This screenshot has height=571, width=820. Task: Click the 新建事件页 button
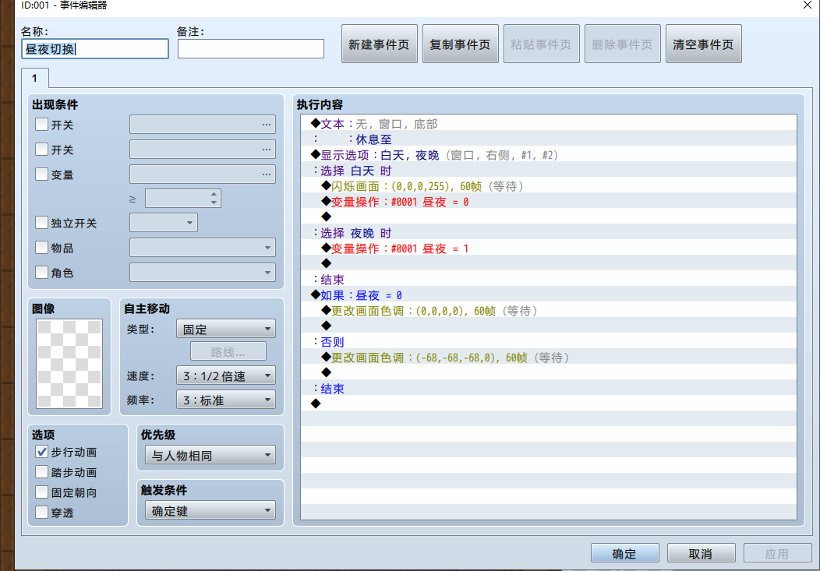[379, 44]
